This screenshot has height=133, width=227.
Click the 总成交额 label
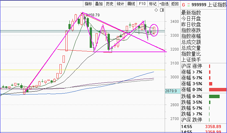tap(191, 42)
